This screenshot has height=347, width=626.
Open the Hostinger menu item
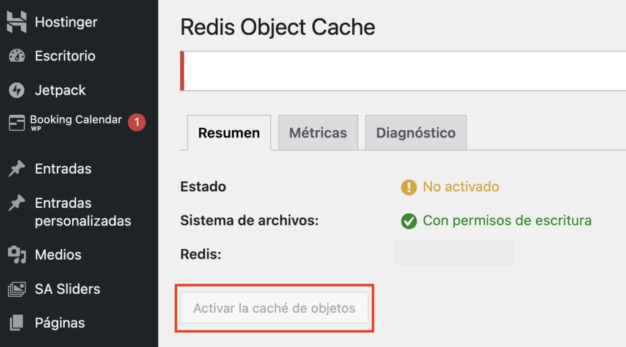click(x=66, y=22)
